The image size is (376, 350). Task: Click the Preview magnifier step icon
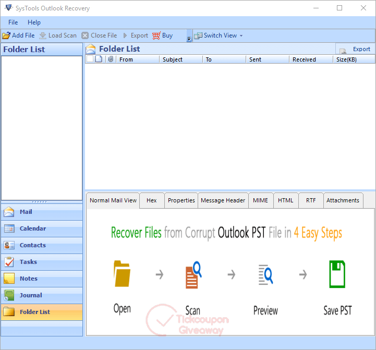click(265, 275)
